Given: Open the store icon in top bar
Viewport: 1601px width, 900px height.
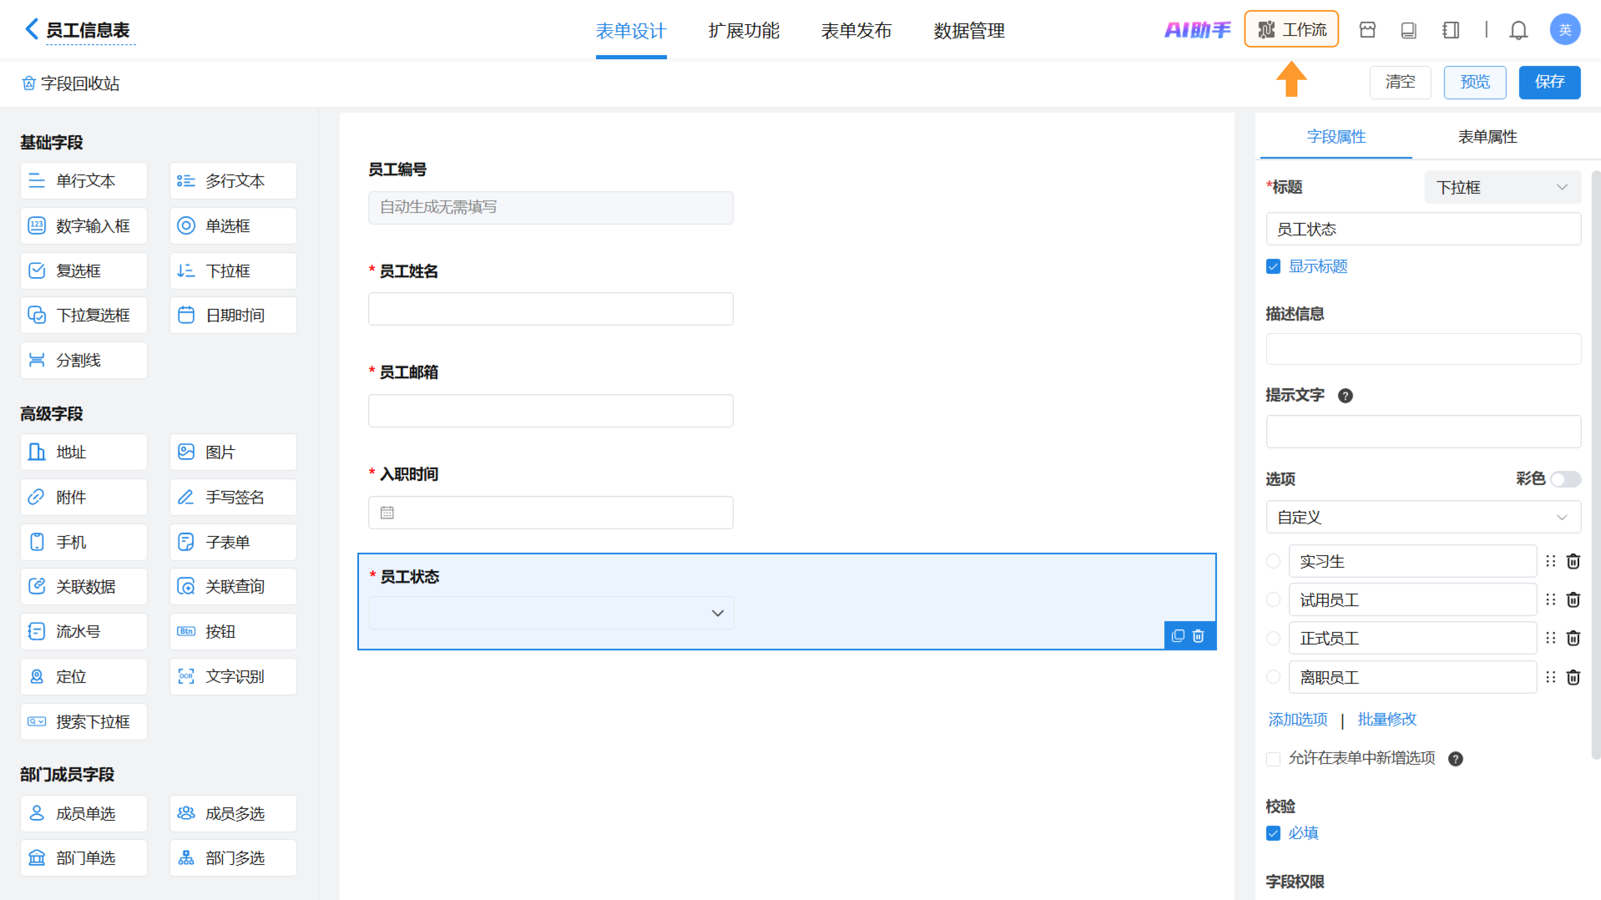Looking at the screenshot, I should click(1368, 30).
